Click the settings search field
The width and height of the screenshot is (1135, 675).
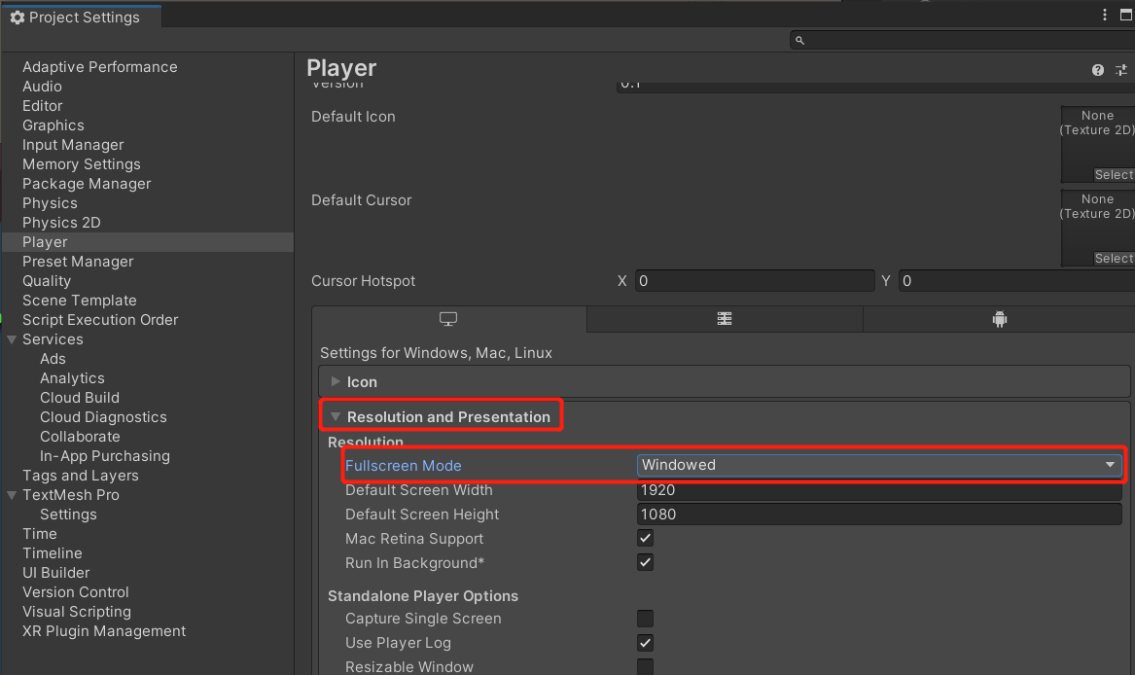coord(963,41)
